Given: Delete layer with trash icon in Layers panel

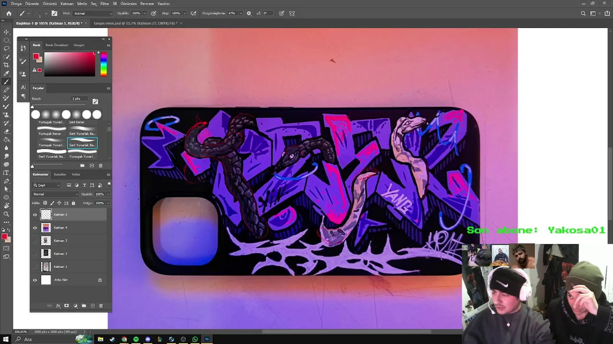Looking at the screenshot, I should [x=101, y=306].
